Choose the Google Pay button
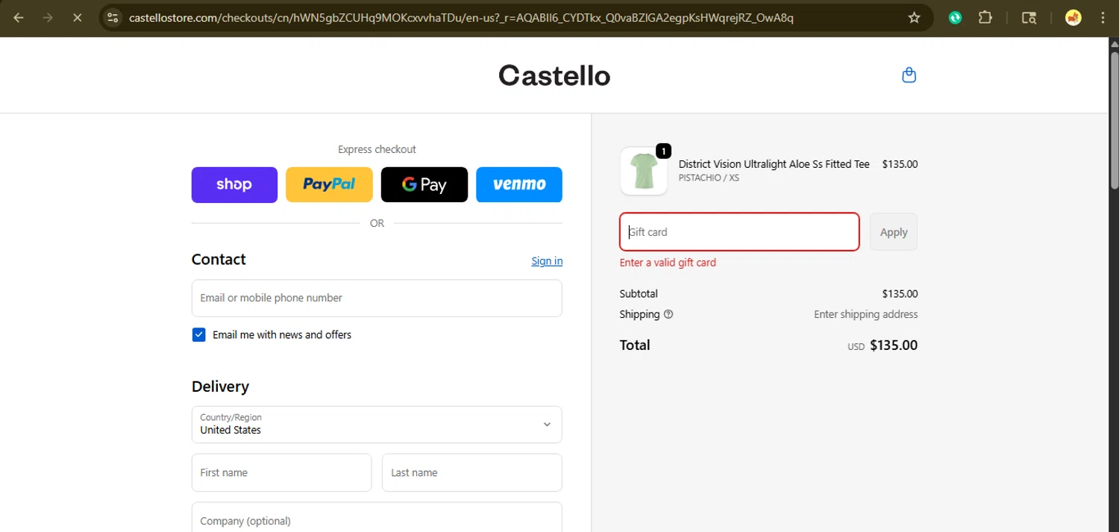This screenshot has width=1119, height=532. 424,185
